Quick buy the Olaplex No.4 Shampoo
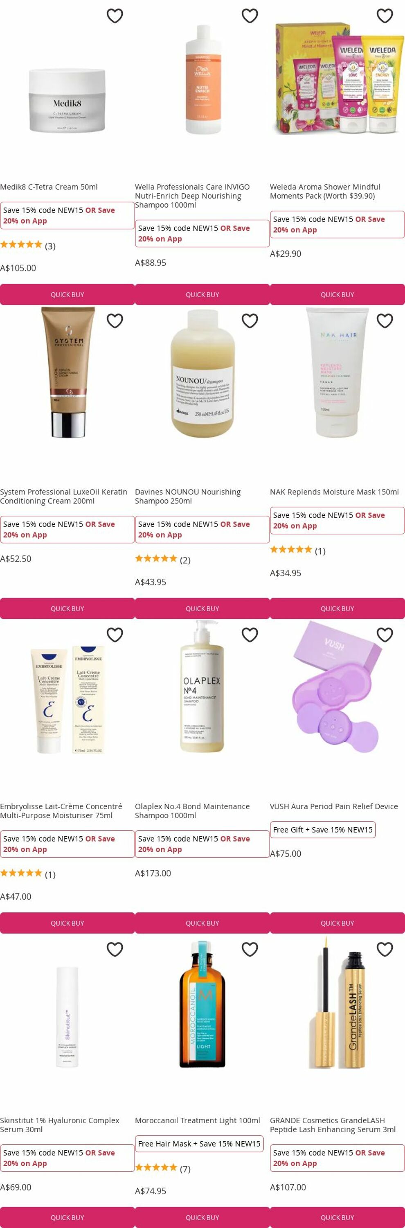 pos(202,923)
